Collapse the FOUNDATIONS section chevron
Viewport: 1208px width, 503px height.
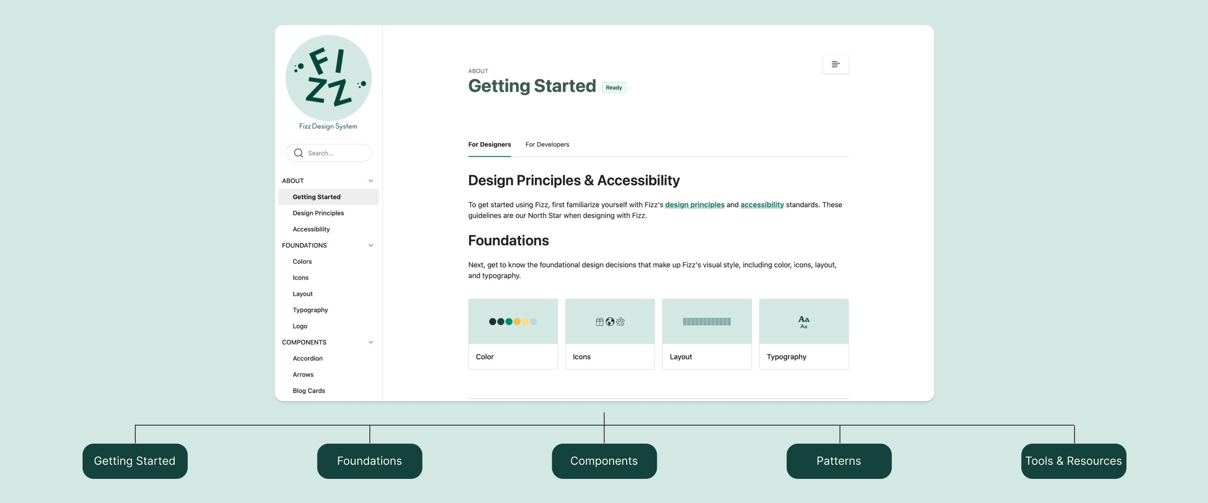click(371, 245)
